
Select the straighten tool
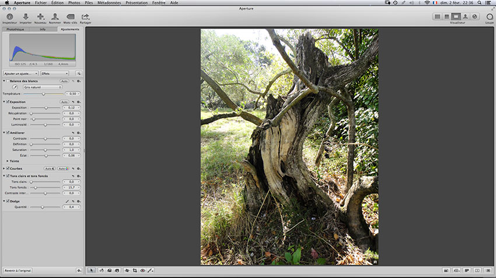[x=127, y=270]
